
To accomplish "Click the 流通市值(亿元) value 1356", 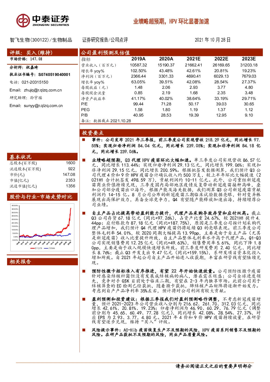I will coord(70,186).
